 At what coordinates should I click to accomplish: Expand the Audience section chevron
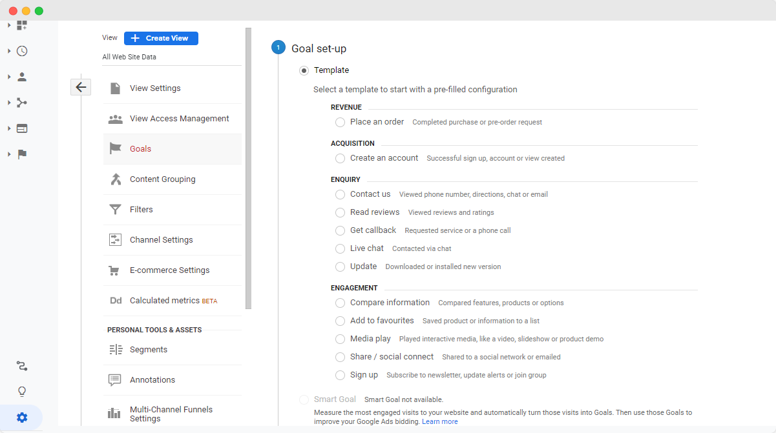pyautogui.click(x=8, y=76)
